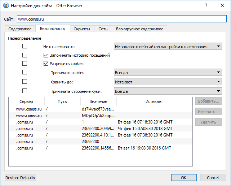The height and width of the screenshot is (186, 231).
Task: Expand the 'Принимать cookies' combo box
Action: click(168, 73)
